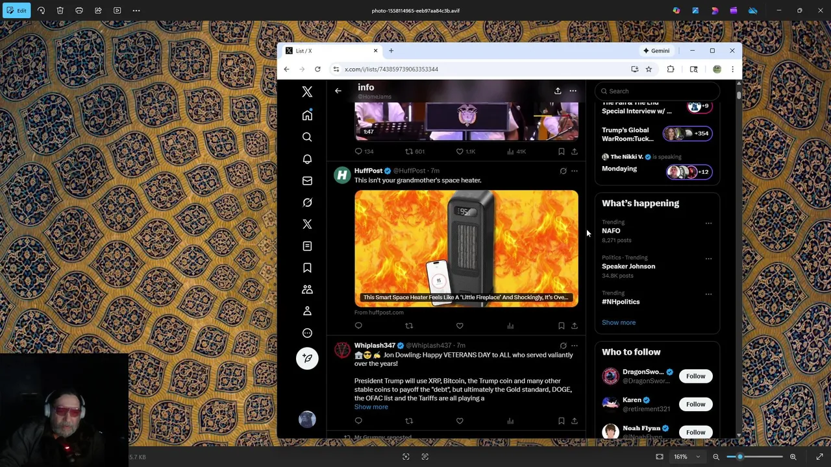
Task: Click Grok icon on the HuffPost post
Action: (x=563, y=171)
